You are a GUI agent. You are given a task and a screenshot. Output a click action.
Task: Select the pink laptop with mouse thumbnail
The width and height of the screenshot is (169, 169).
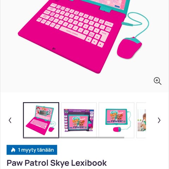pos(41,120)
